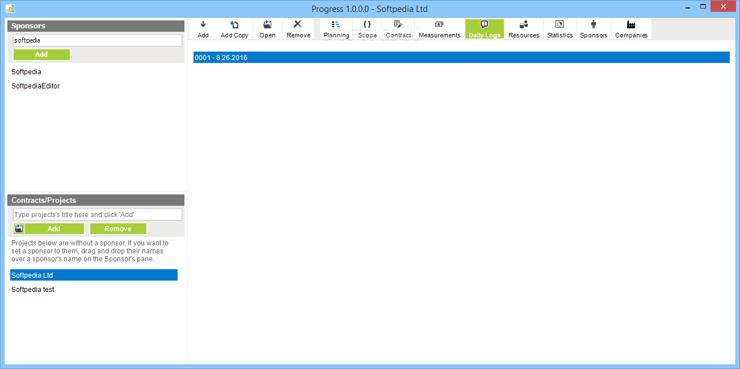Click the Remove toolbar icon
The height and width of the screenshot is (369, 740).
point(298,29)
